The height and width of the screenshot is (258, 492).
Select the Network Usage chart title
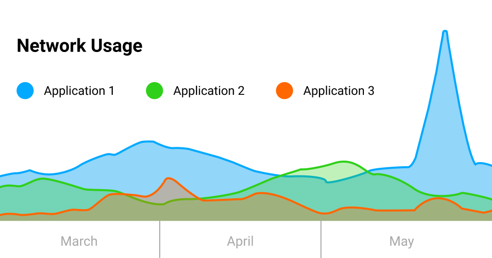coord(80,46)
